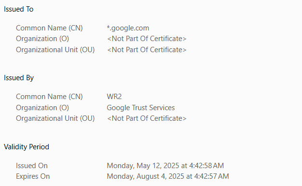The width and height of the screenshot is (302, 186).
Task: Click the Validity Period section heading
Action: point(27,147)
